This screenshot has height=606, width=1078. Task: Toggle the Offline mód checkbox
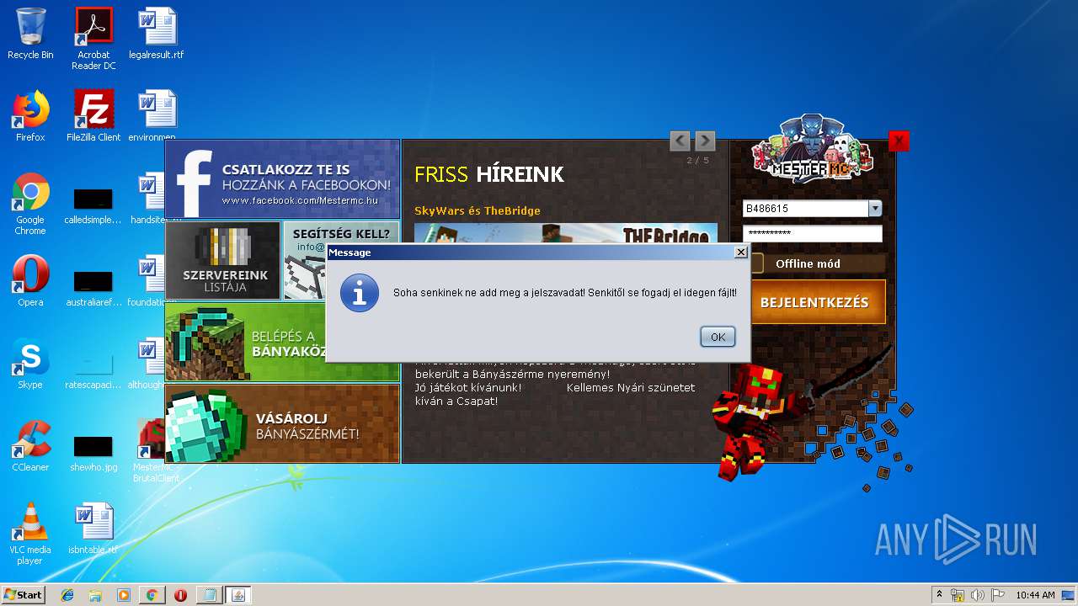(x=755, y=263)
